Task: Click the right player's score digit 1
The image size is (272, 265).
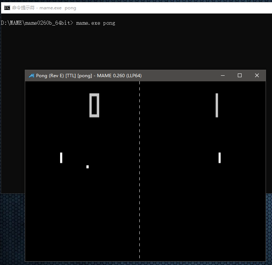Action: pos(217,105)
